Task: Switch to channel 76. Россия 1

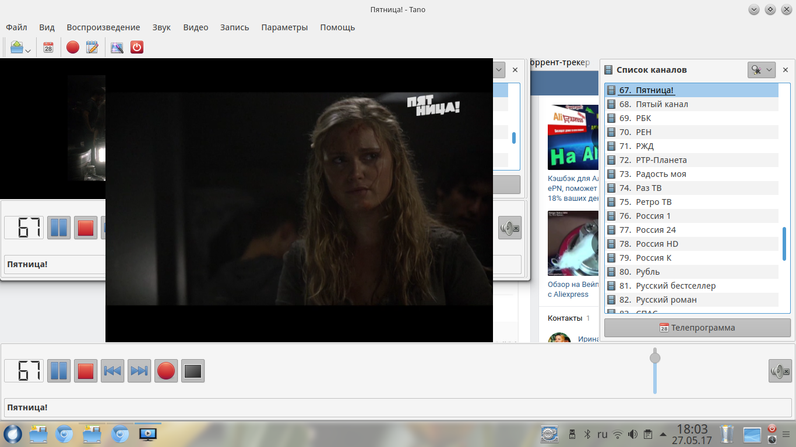Action: (x=692, y=216)
